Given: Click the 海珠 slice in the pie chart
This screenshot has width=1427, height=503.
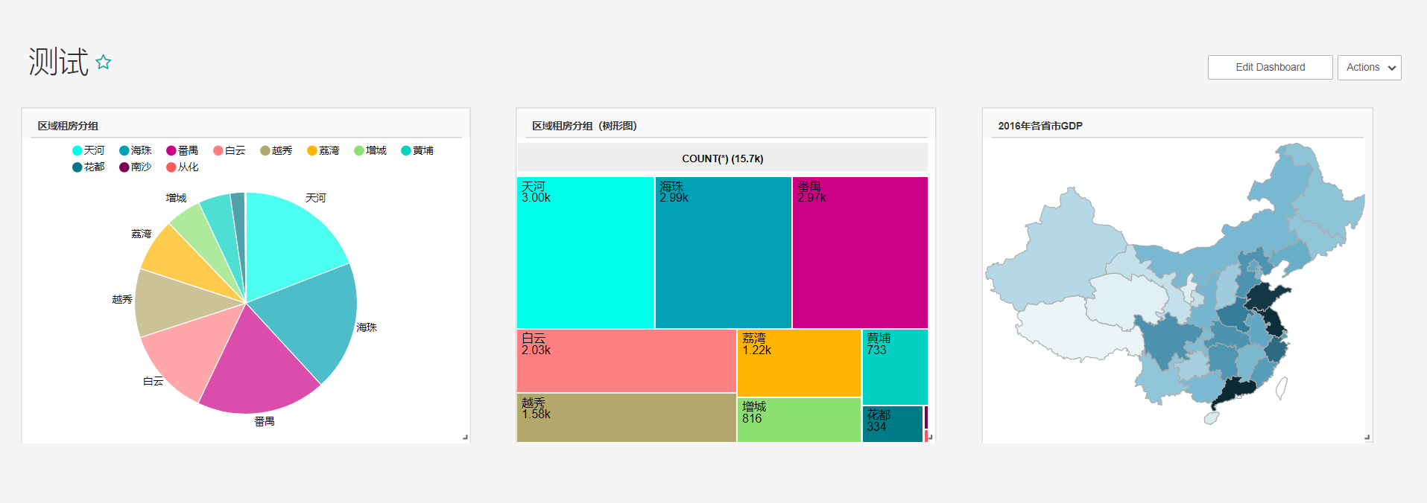Looking at the screenshot, I should [x=313, y=320].
